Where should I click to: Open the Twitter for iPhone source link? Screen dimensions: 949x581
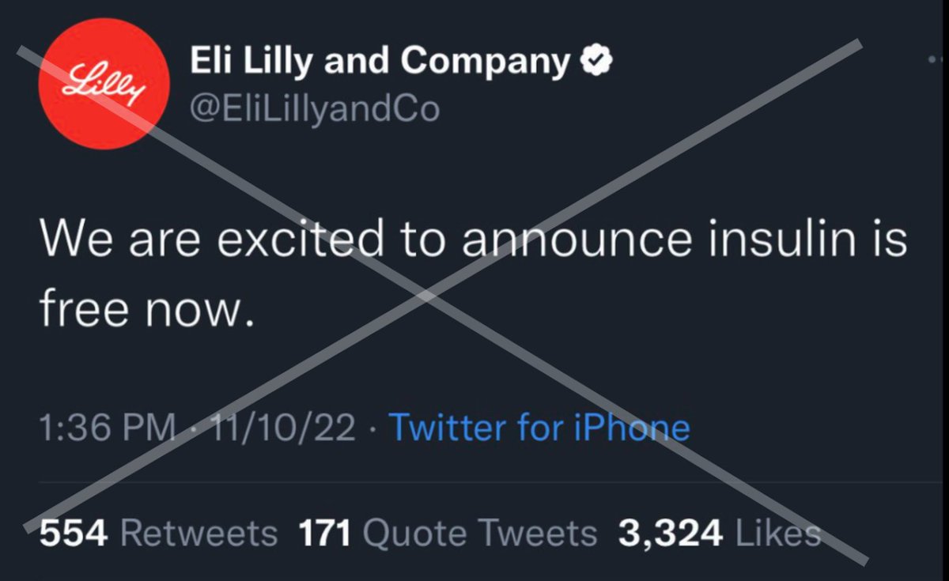(540, 428)
